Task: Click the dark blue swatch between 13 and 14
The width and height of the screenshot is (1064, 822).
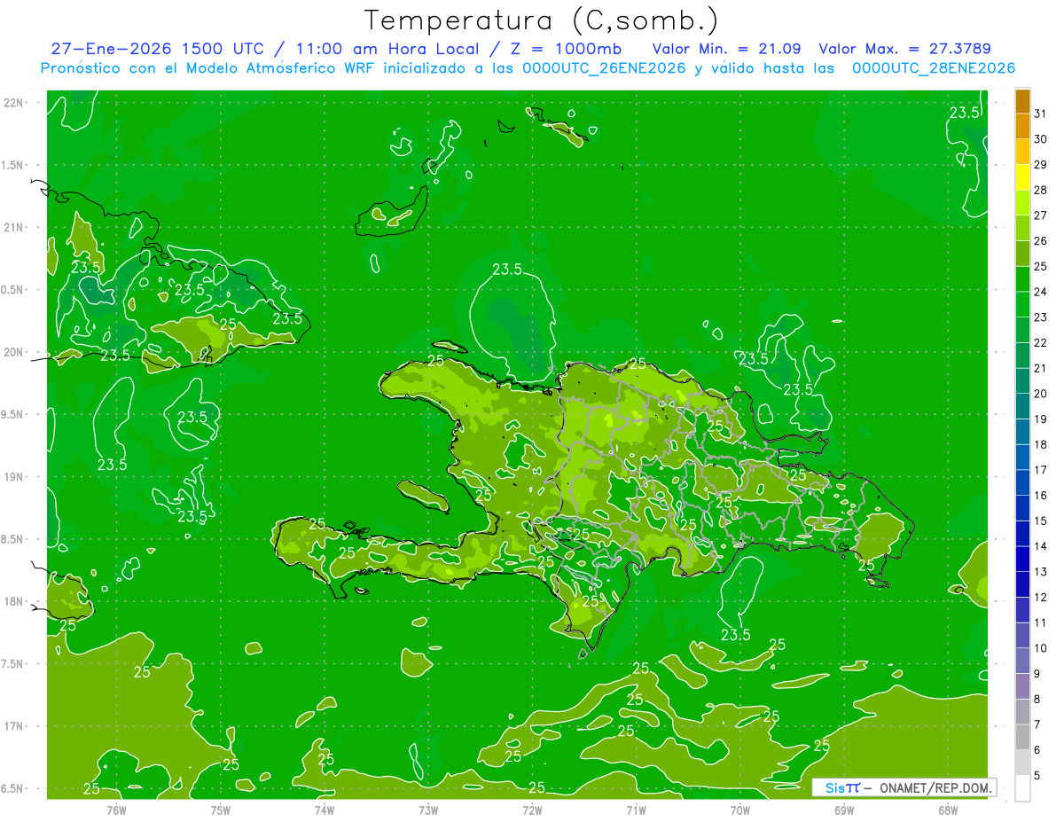Action: pos(1022,559)
